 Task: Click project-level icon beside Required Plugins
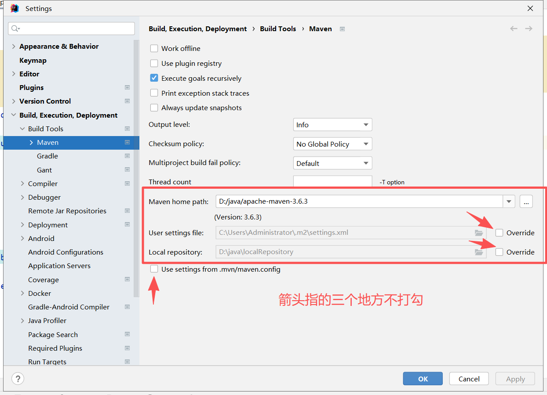127,348
